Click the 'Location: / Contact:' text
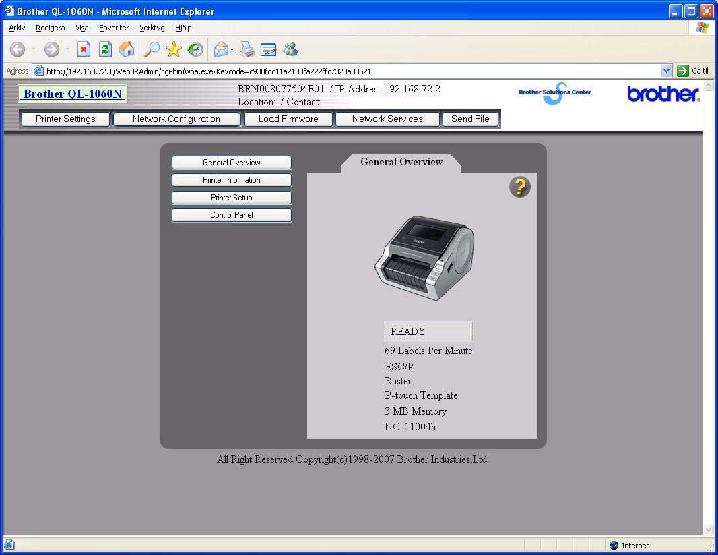The height and width of the screenshot is (555, 718). (279, 102)
